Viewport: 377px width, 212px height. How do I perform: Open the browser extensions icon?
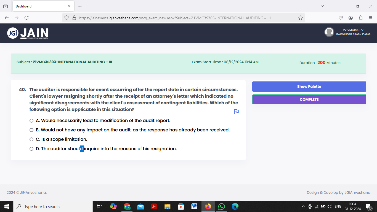(360, 17)
